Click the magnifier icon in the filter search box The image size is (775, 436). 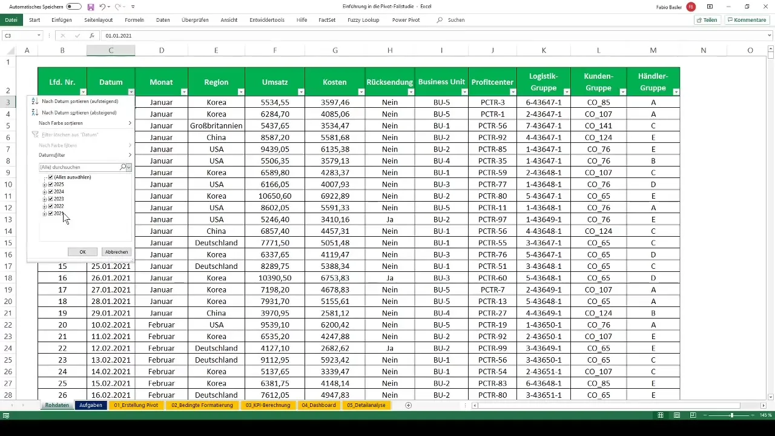[123, 167]
